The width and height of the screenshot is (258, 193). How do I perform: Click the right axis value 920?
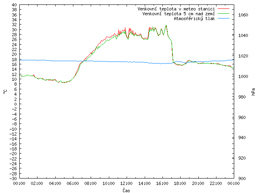(242, 158)
